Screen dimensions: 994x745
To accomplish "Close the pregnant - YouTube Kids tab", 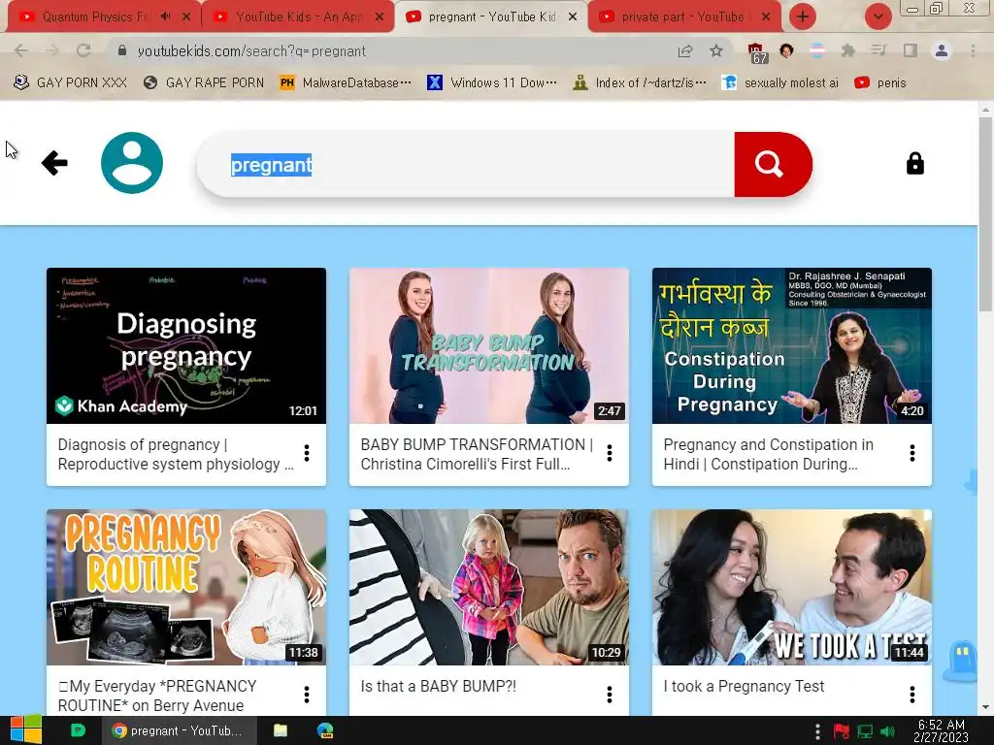I will point(573,16).
